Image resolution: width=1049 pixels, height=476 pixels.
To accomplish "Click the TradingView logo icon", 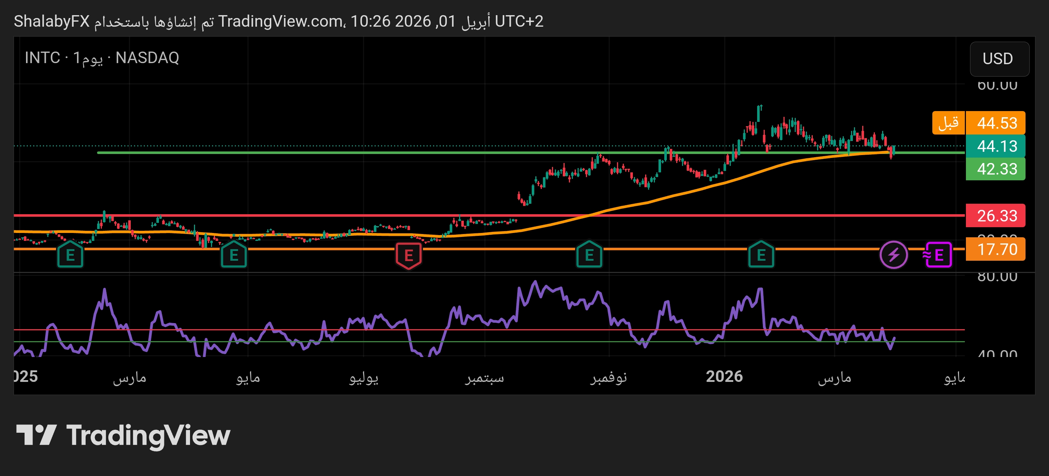I will (x=36, y=435).
